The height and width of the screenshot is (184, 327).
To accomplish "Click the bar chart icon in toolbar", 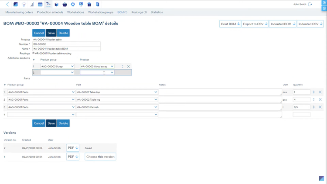I will (32, 4).
